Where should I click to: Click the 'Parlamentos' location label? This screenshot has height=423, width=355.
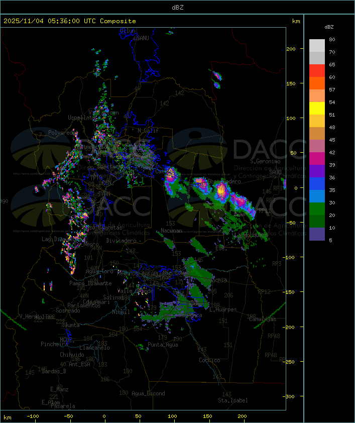click(x=84, y=305)
